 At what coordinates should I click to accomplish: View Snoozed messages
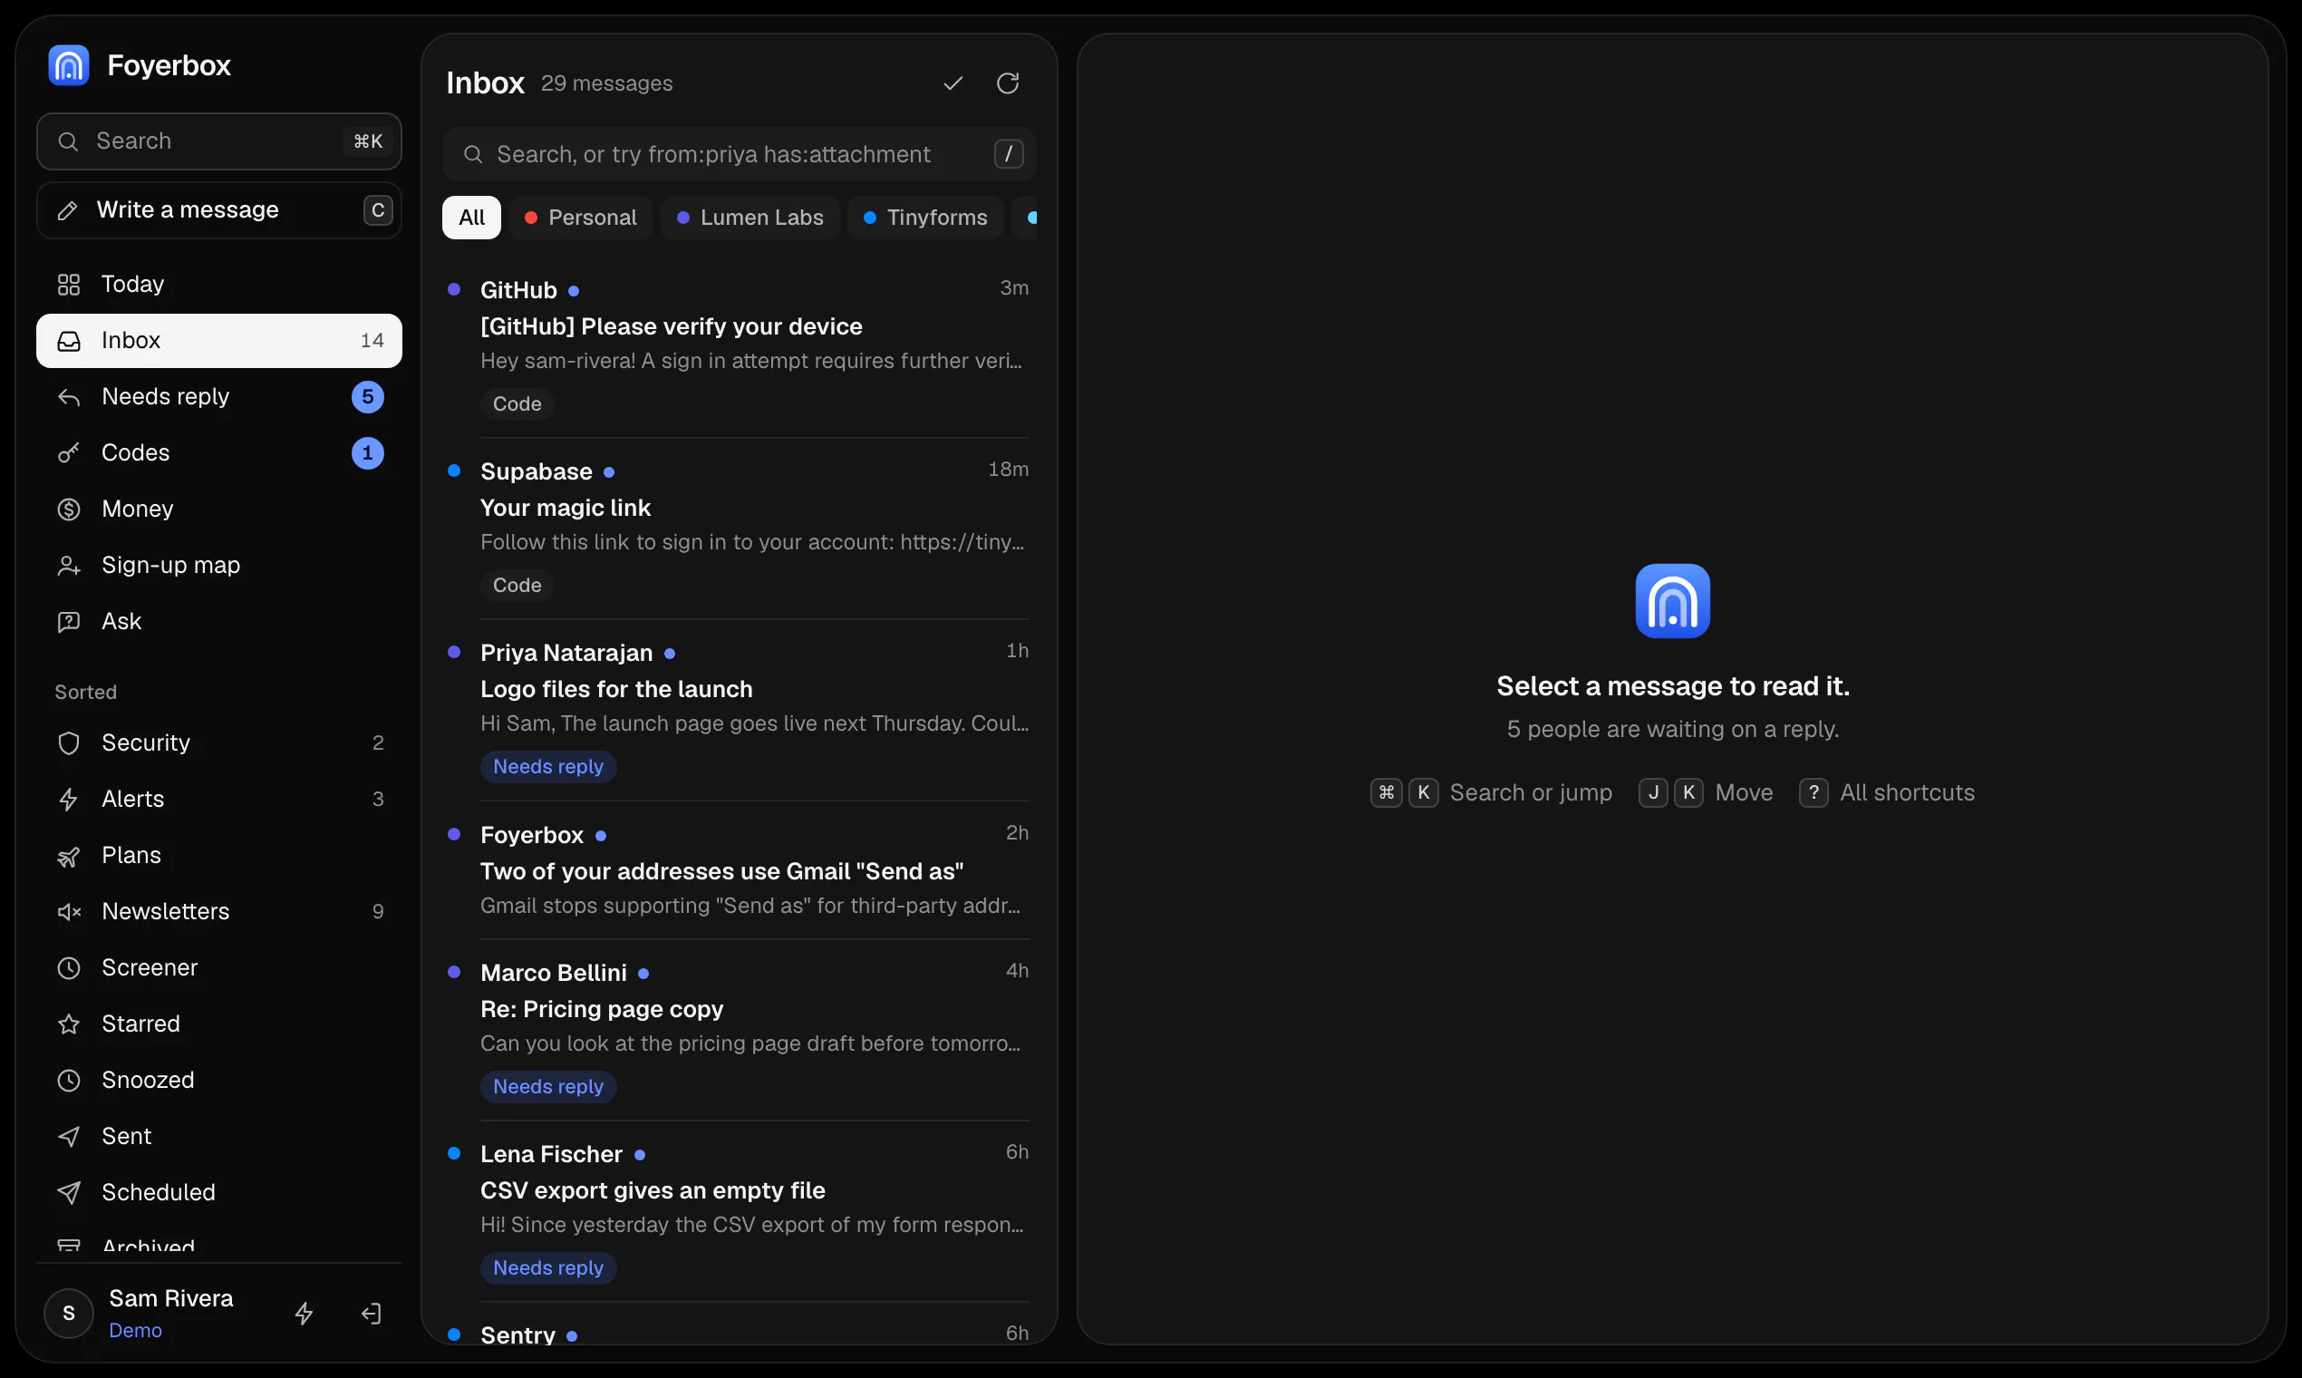[x=219, y=1080]
